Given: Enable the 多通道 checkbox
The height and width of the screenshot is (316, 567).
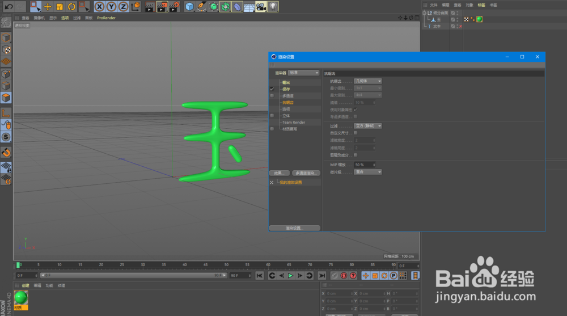Looking at the screenshot, I should pos(272,95).
